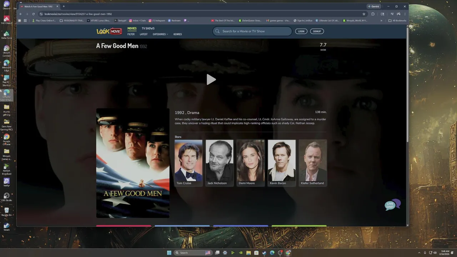457x257 pixels.
Task: Open Microsoft Edge desktop shortcut
Action: click(x=6, y=66)
